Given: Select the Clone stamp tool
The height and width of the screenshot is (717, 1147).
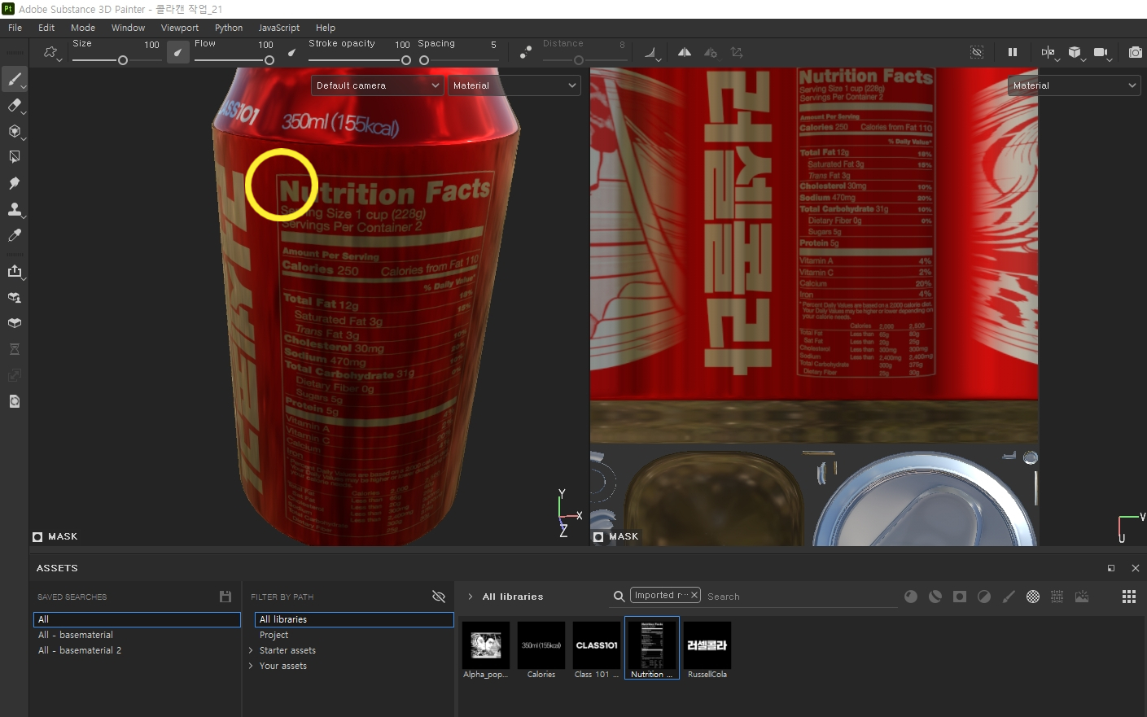Looking at the screenshot, I should point(14,209).
